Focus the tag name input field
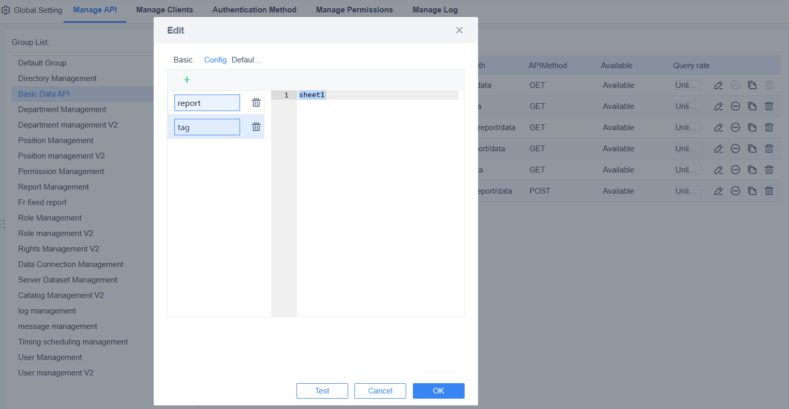The image size is (789, 409). coord(207,127)
